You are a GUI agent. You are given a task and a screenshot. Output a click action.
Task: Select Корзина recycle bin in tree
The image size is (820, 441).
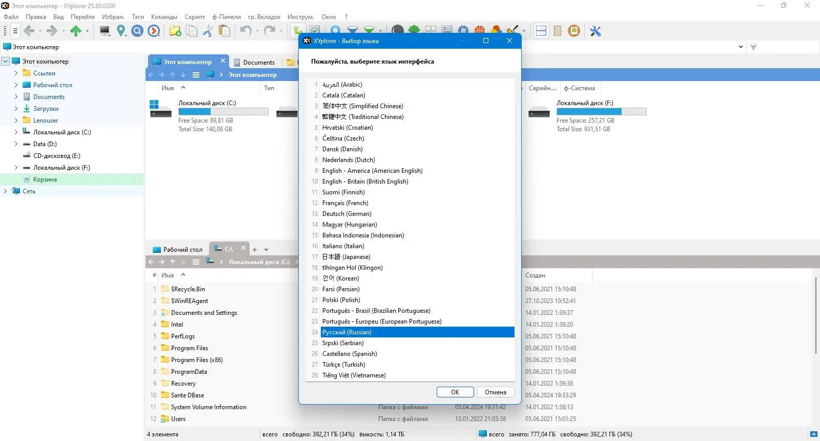pyautogui.click(x=45, y=179)
